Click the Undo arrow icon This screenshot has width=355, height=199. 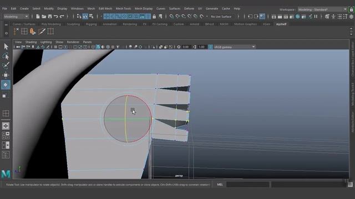click(55, 17)
